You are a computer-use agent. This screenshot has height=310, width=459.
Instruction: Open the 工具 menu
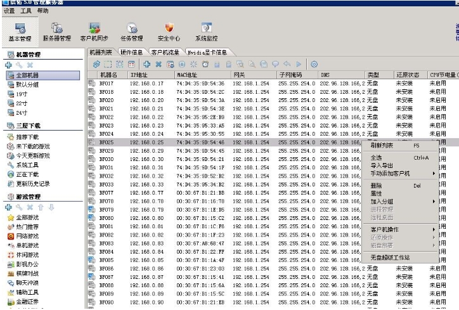pyautogui.click(x=26, y=11)
